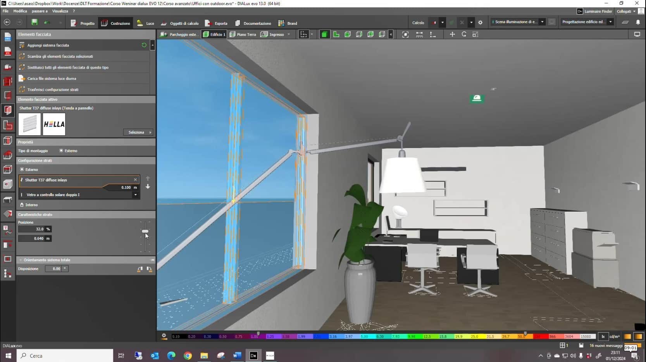The width and height of the screenshot is (646, 362).
Task: Click the zoom-to-fit view icon
Action: click(405, 34)
